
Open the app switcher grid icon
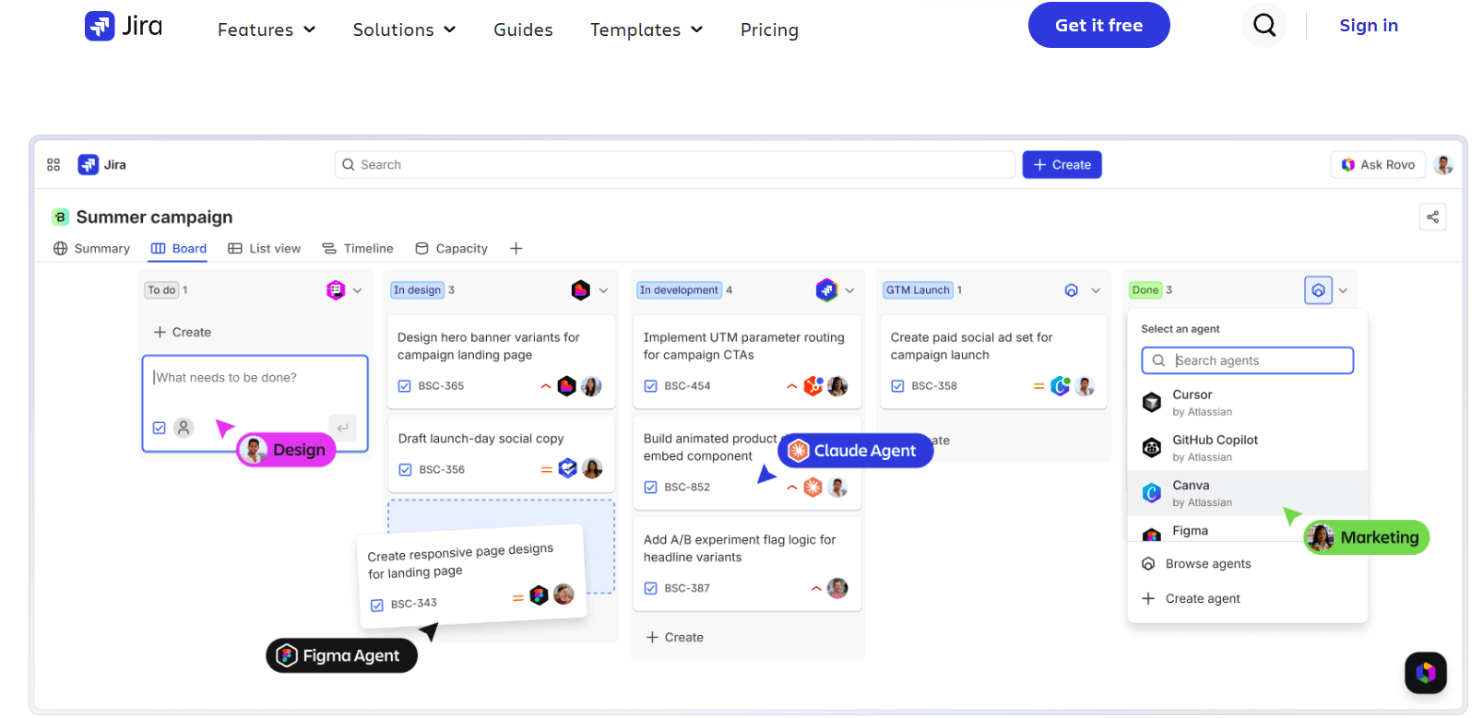[x=53, y=165]
